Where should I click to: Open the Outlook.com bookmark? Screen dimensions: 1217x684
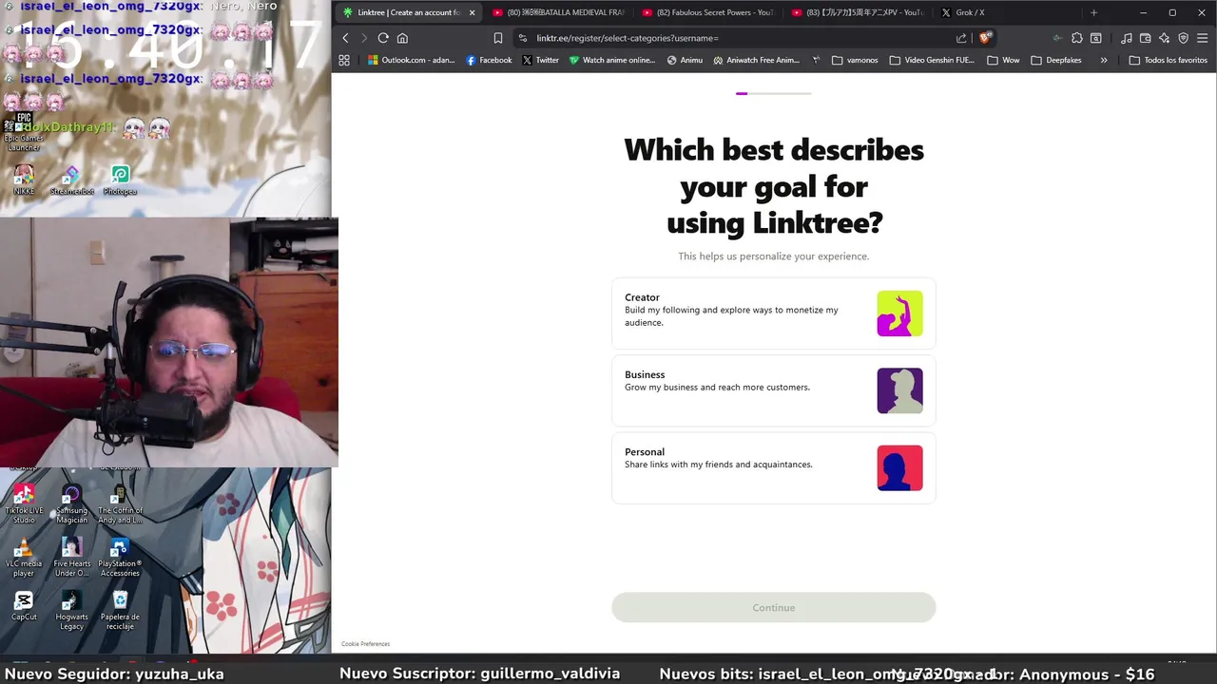412,60
